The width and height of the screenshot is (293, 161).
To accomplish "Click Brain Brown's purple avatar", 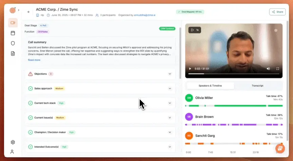I will (x=189, y=117).
